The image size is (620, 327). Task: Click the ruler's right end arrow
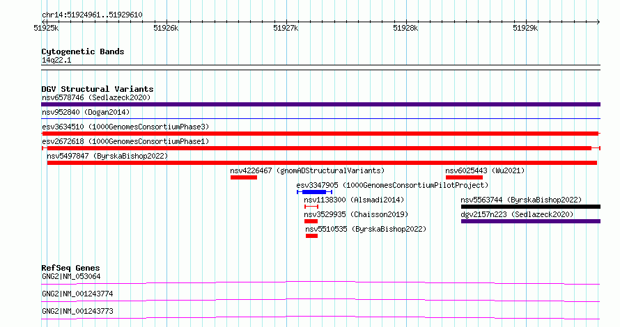(x=598, y=22)
